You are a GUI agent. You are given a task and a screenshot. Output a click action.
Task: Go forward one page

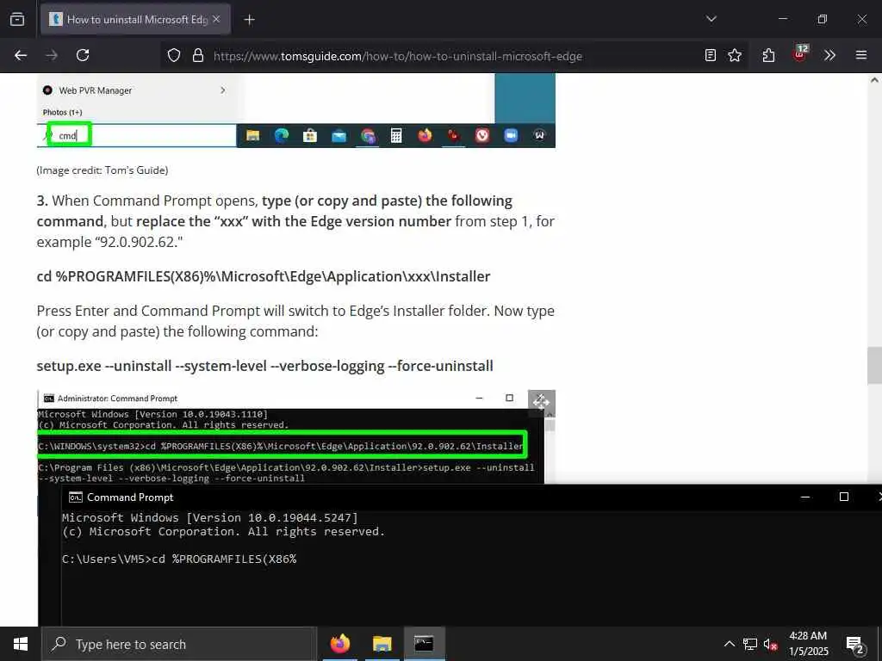coord(52,55)
